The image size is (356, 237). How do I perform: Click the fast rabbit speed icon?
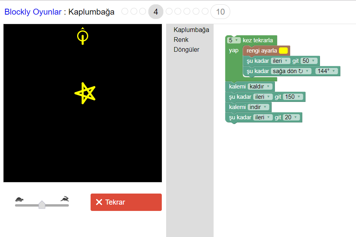coord(64,199)
